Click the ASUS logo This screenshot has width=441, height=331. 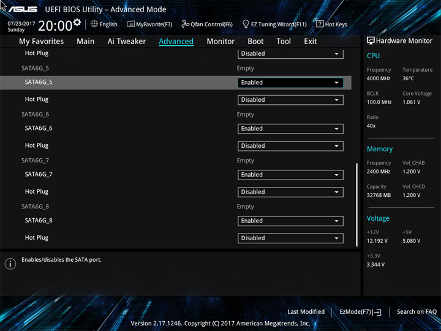(x=23, y=9)
